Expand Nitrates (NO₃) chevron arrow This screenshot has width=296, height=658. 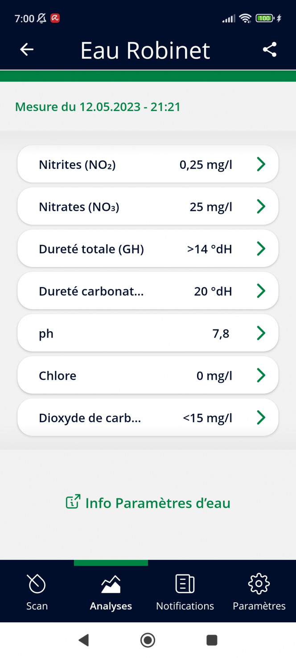click(x=261, y=206)
